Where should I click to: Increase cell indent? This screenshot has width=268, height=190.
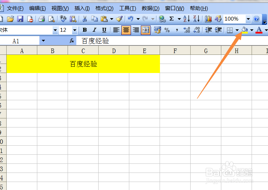(x=218, y=30)
